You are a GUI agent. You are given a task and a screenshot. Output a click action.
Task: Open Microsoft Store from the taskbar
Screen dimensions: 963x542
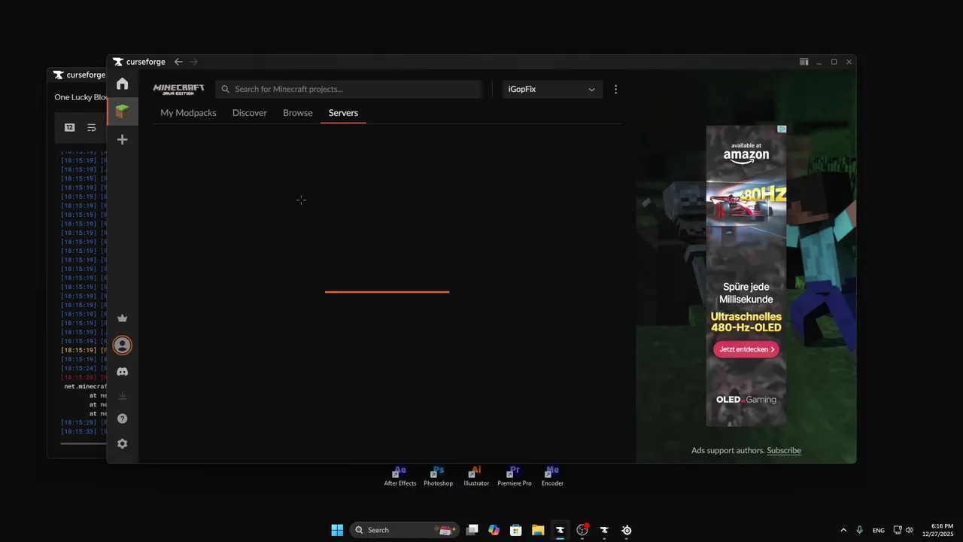pos(515,530)
